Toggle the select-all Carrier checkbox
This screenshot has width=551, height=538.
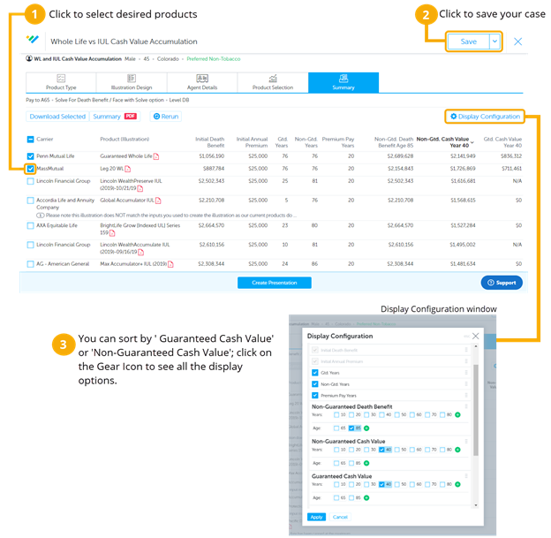click(30, 140)
